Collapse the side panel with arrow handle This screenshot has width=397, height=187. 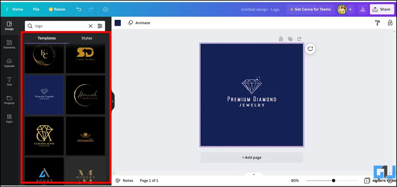(113, 101)
